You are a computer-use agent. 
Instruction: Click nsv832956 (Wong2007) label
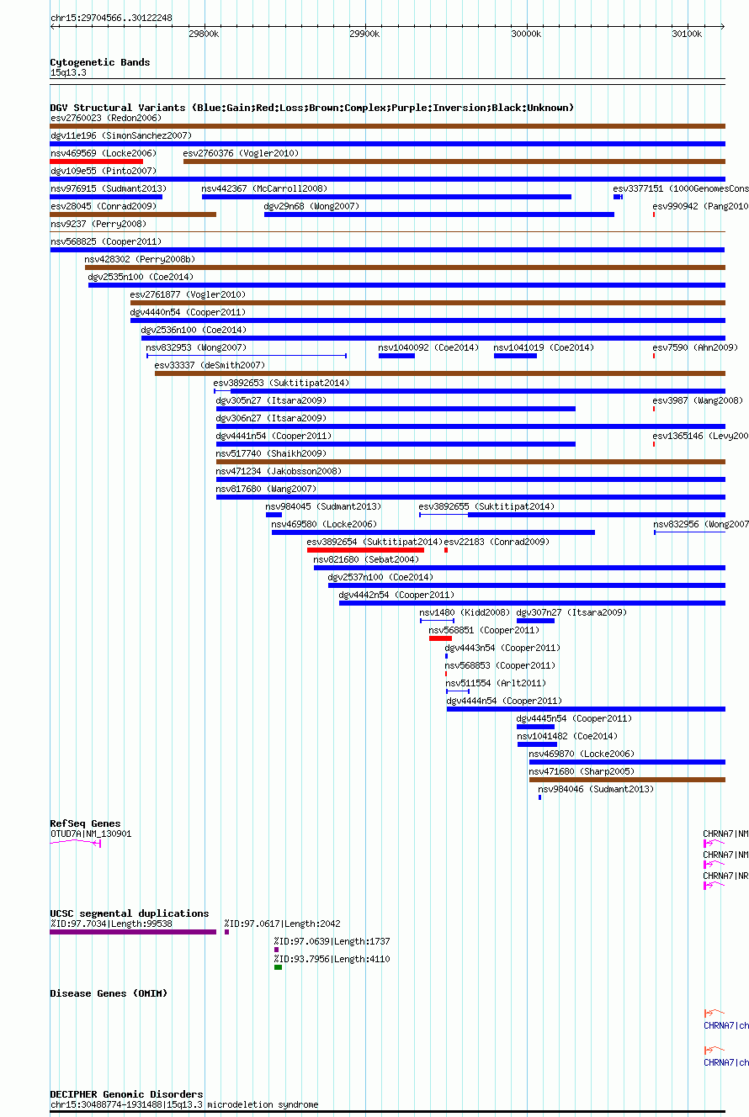701,524
